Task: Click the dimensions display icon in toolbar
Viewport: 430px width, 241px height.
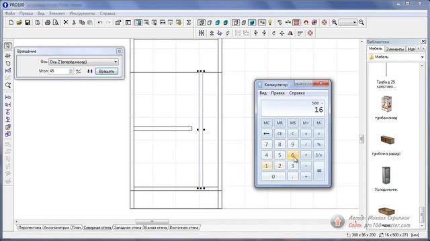Action: [x=288, y=22]
